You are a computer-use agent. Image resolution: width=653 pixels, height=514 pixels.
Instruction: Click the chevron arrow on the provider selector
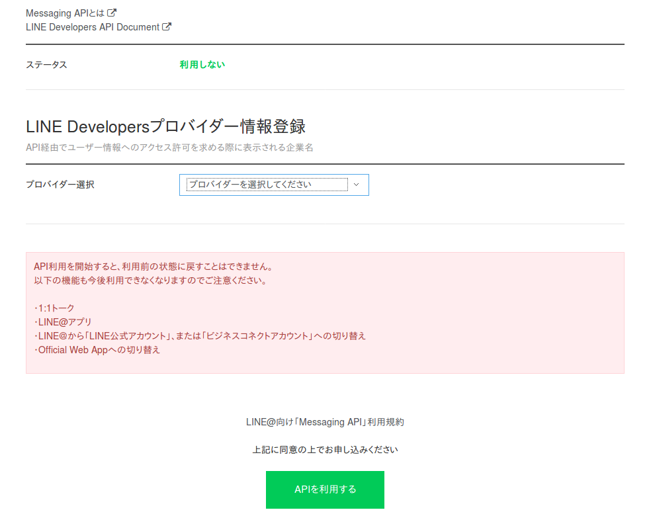tap(355, 185)
